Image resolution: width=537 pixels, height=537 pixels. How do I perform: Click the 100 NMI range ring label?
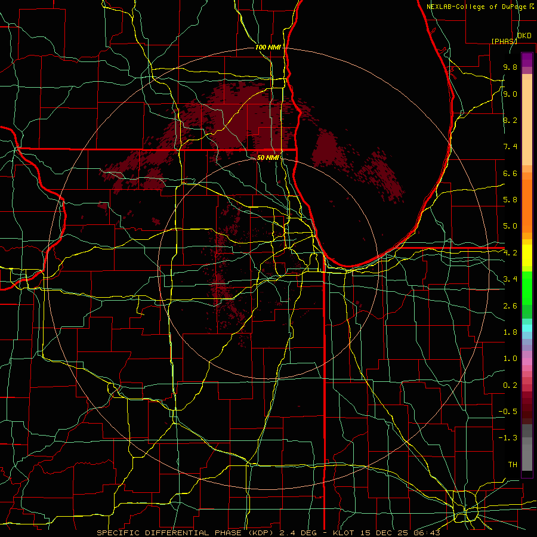(x=267, y=47)
